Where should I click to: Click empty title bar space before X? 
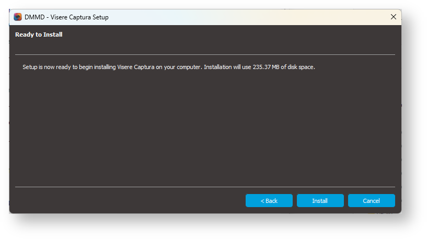pos(261,17)
